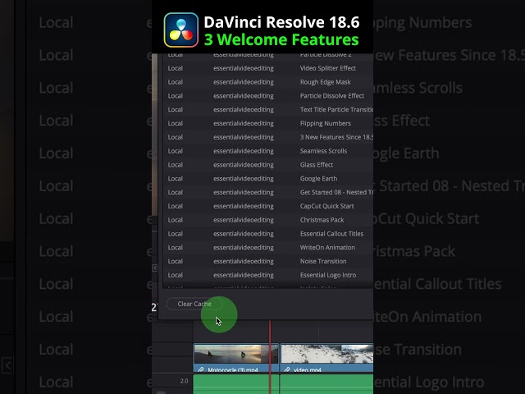Select the video.mp4 clip in timeline
This screenshot has width=525, height=394.
326,358
